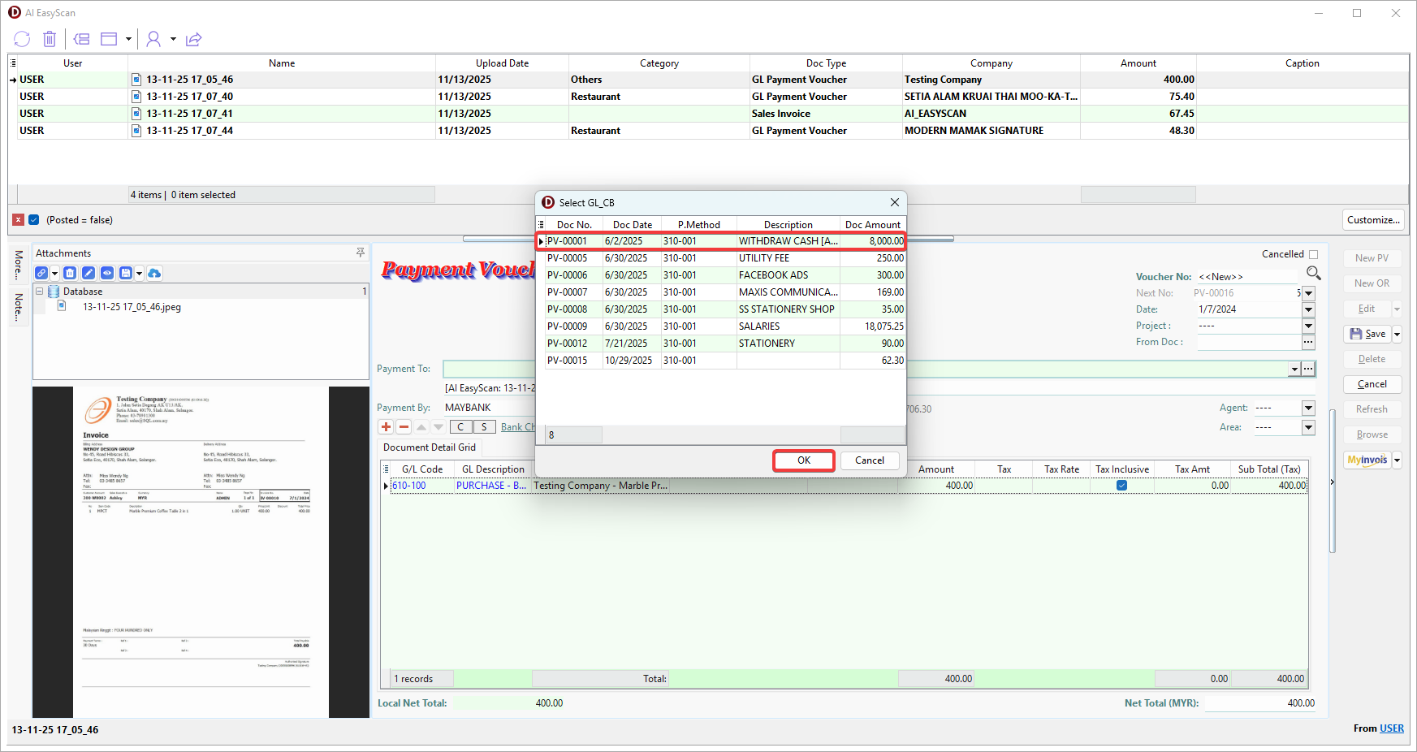Open the vertical More... side tab
Image resolution: width=1417 pixels, height=752 pixels.
click(19, 265)
